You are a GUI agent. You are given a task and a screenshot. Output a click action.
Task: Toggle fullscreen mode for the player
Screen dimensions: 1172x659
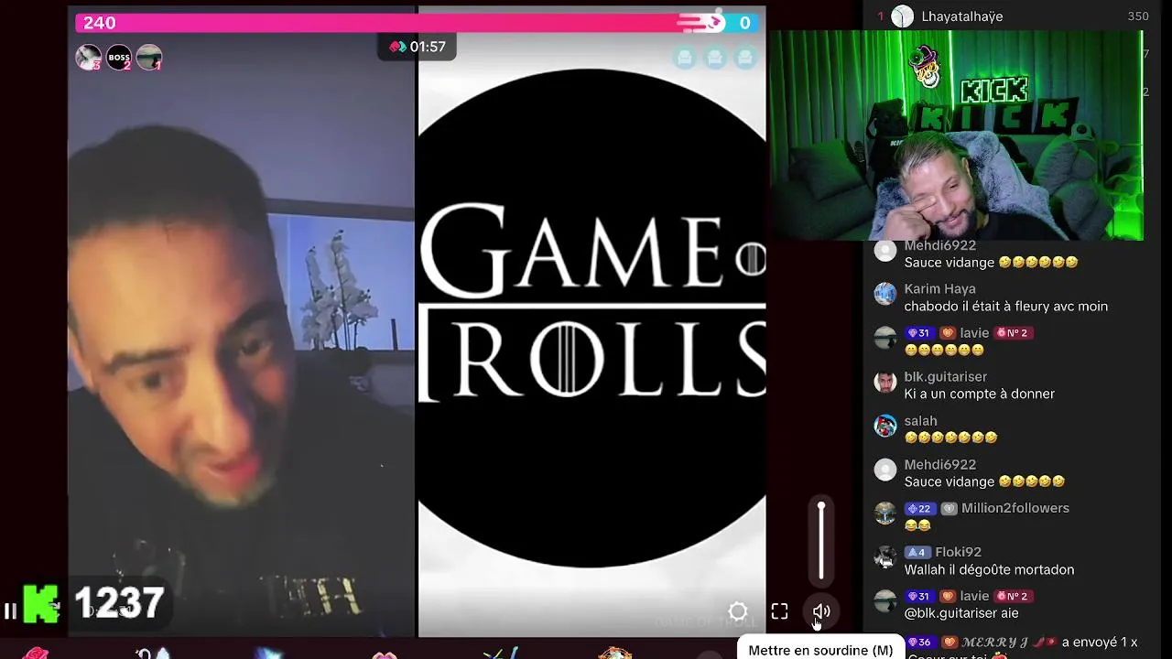tap(779, 611)
